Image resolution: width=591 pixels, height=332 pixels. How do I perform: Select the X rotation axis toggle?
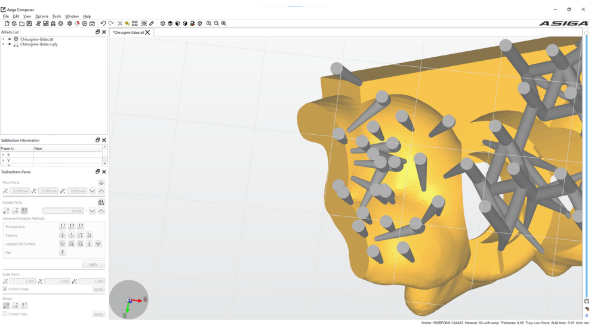click(x=7, y=211)
